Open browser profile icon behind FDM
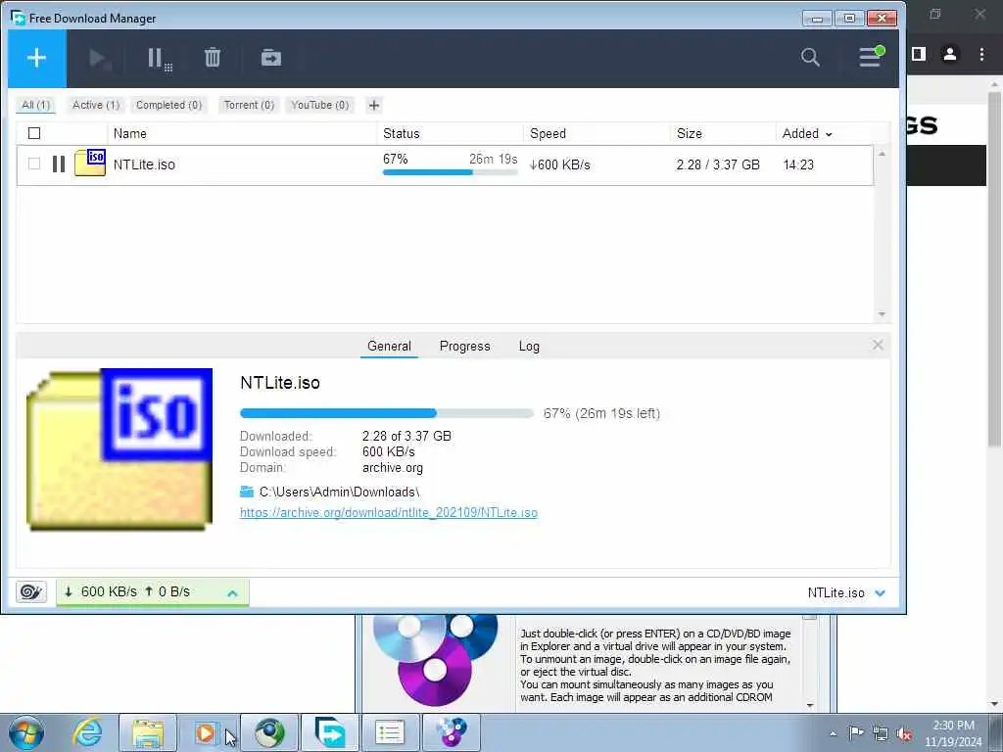The image size is (1003, 752). click(950, 55)
